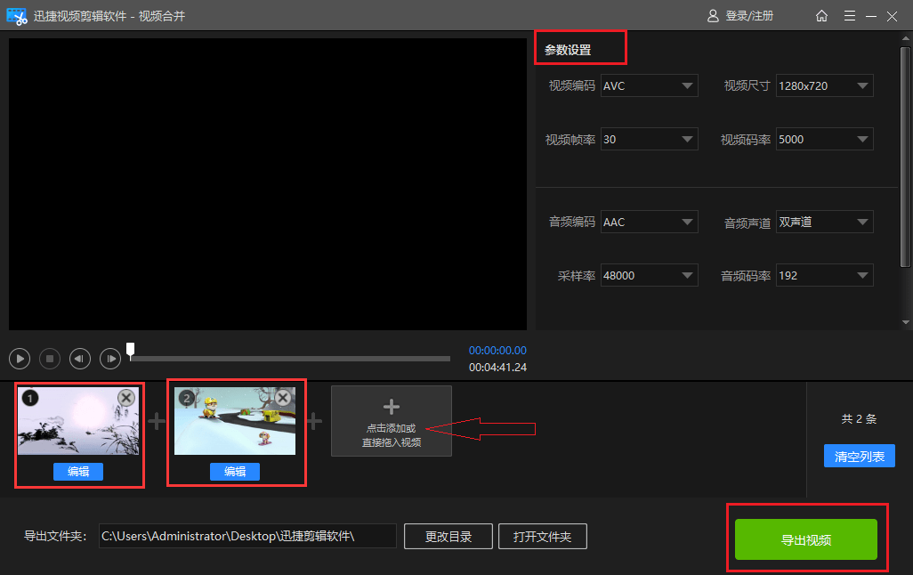Click the Stop playback button
Viewport: 913px width, 575px height.
(50, 359)
